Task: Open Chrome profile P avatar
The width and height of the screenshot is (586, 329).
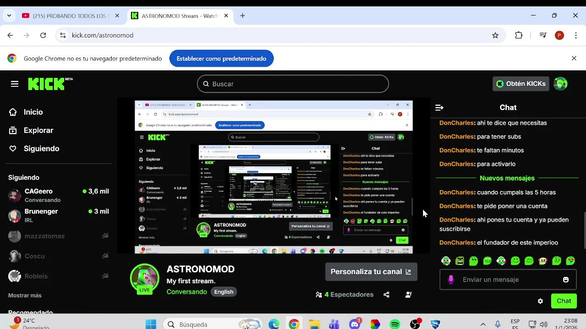Action: pyautogui.click(x=559, y=35)
